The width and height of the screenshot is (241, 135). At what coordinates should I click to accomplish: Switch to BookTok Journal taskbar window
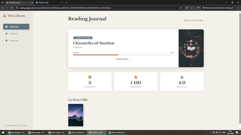97,133
